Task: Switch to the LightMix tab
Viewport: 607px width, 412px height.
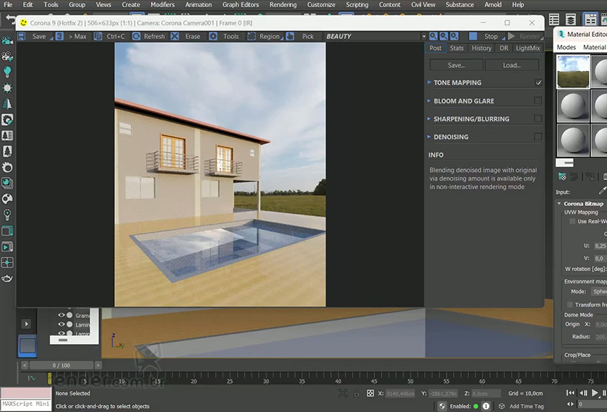Action: click(528, 48)
